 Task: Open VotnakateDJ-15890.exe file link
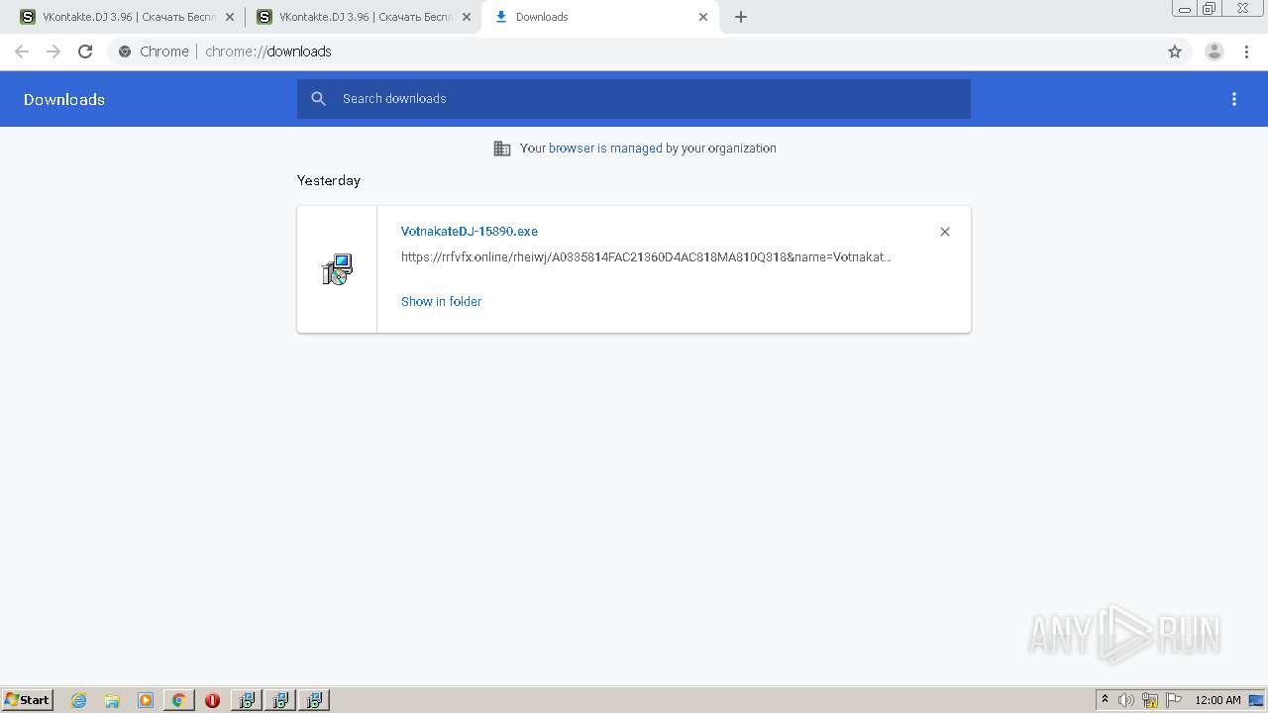point(470,232)
